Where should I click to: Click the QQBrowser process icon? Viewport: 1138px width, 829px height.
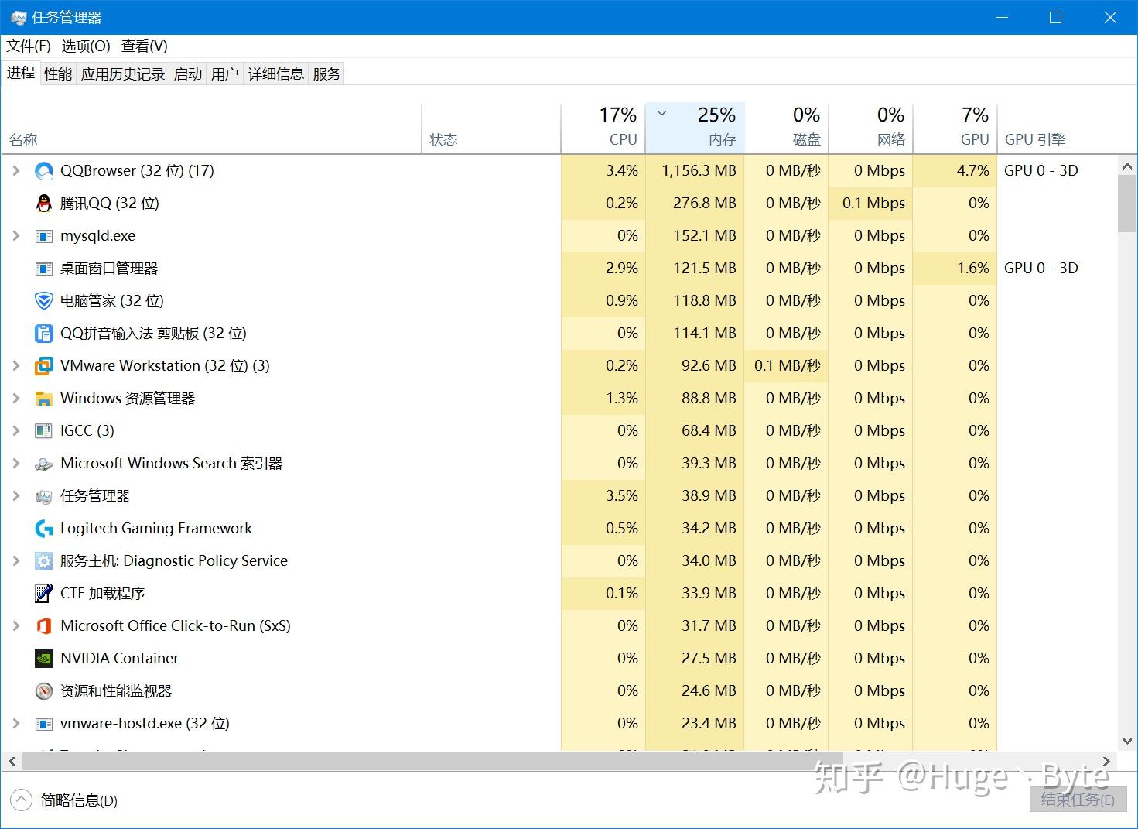pyautogui.click(x=44, y=171)
